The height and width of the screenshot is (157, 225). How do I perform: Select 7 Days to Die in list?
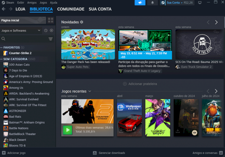tap(18, 70)
